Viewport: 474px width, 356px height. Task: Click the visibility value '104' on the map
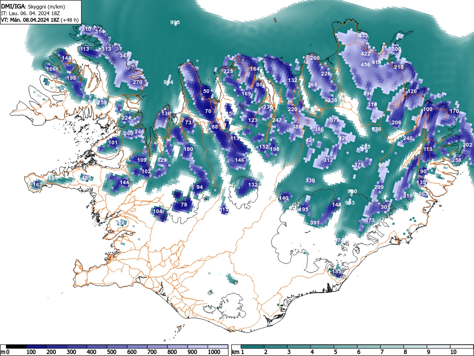157,212
